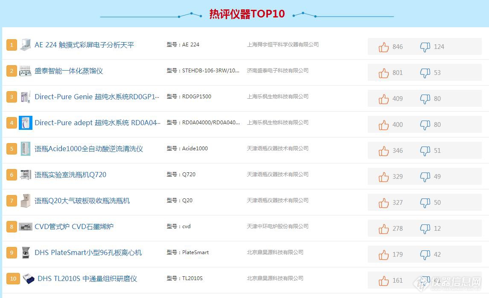This screenshot has width=489, height=298.
Task: Open DHS PlateSmart小型96孔板离心机 link
Action: coord(88,252)
